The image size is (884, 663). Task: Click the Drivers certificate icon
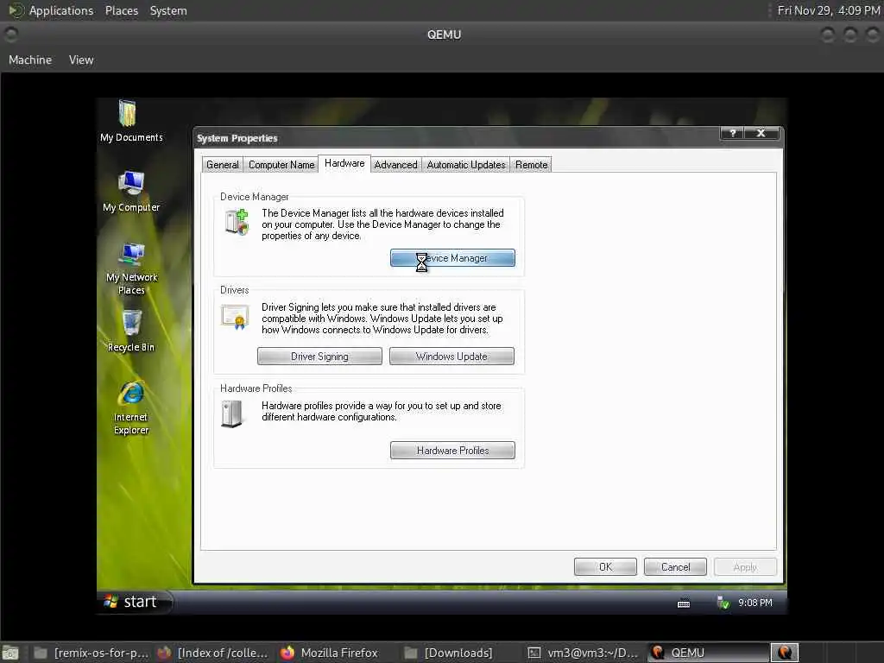tap(235, 317)
